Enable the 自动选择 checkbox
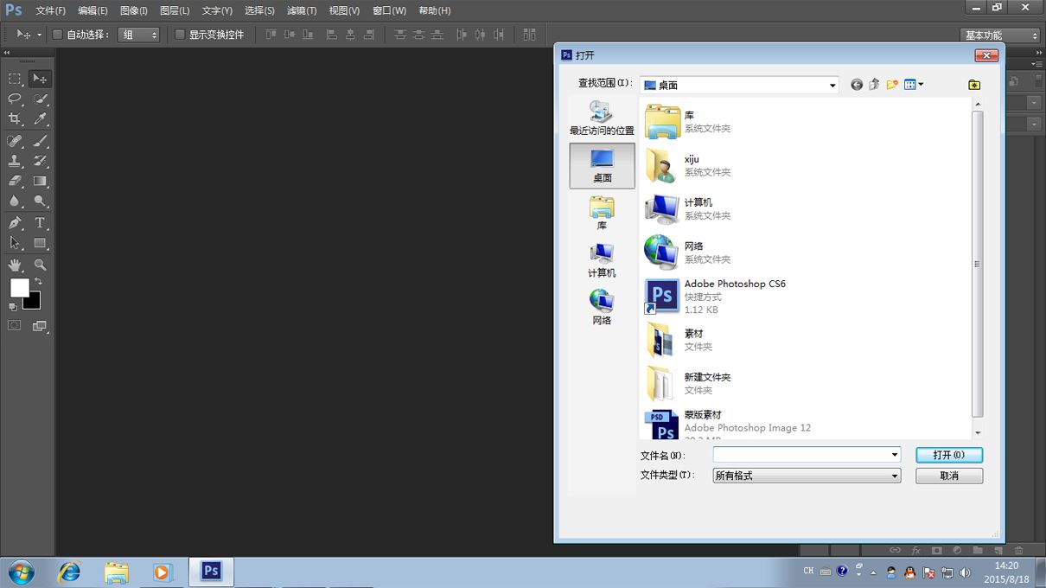The height and width of the screenshot is (588, 1046). click(x=57, y=35)
